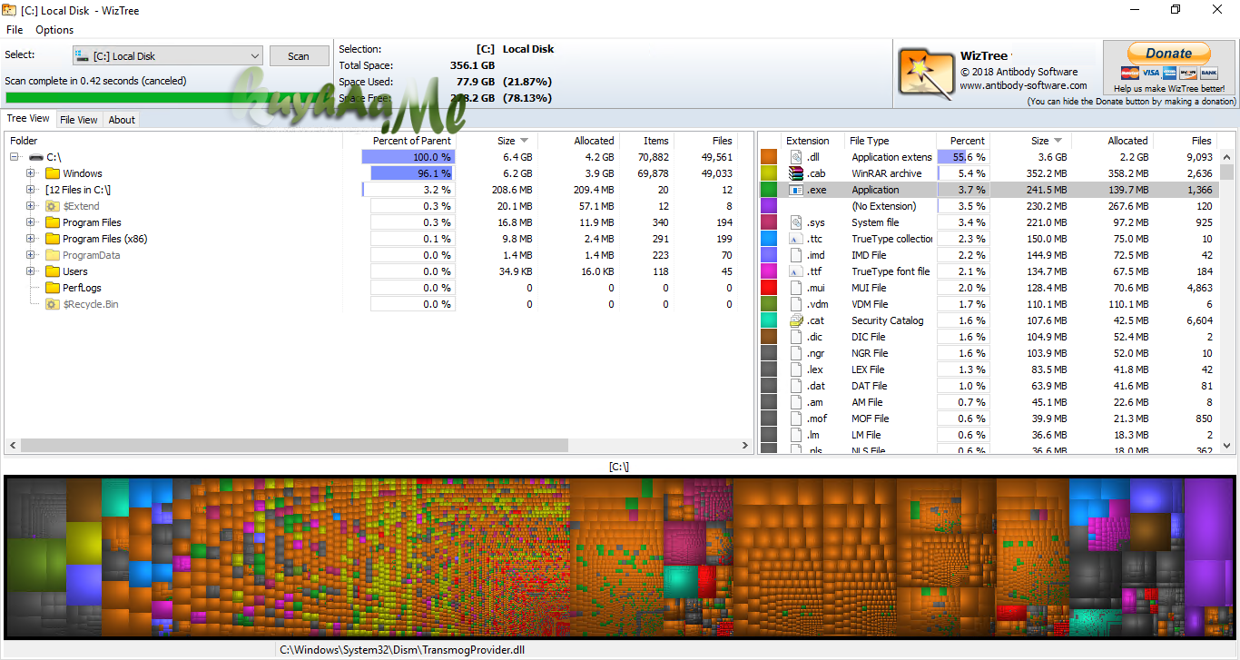The height and width of the screenshot is (660, 1240).
Task: Click the Scan button
Action: click(299, 56)
